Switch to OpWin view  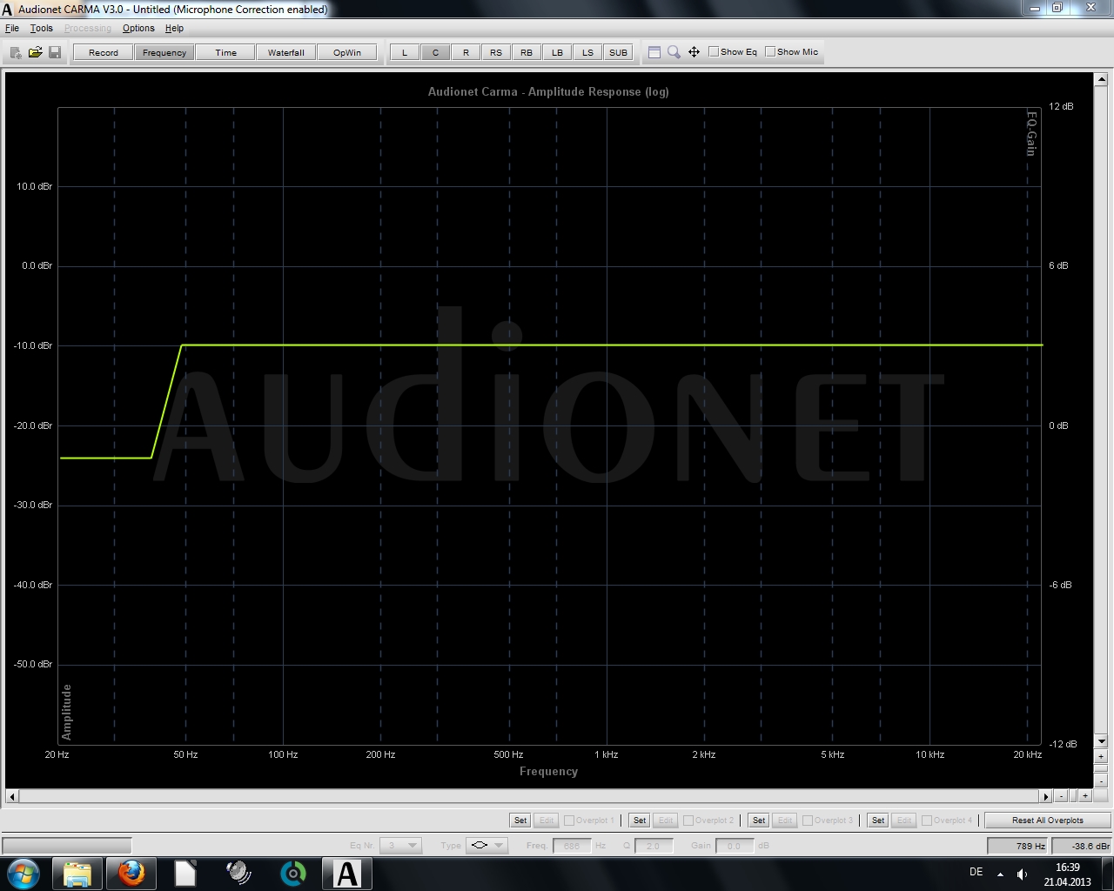click(x=347, y=52)
